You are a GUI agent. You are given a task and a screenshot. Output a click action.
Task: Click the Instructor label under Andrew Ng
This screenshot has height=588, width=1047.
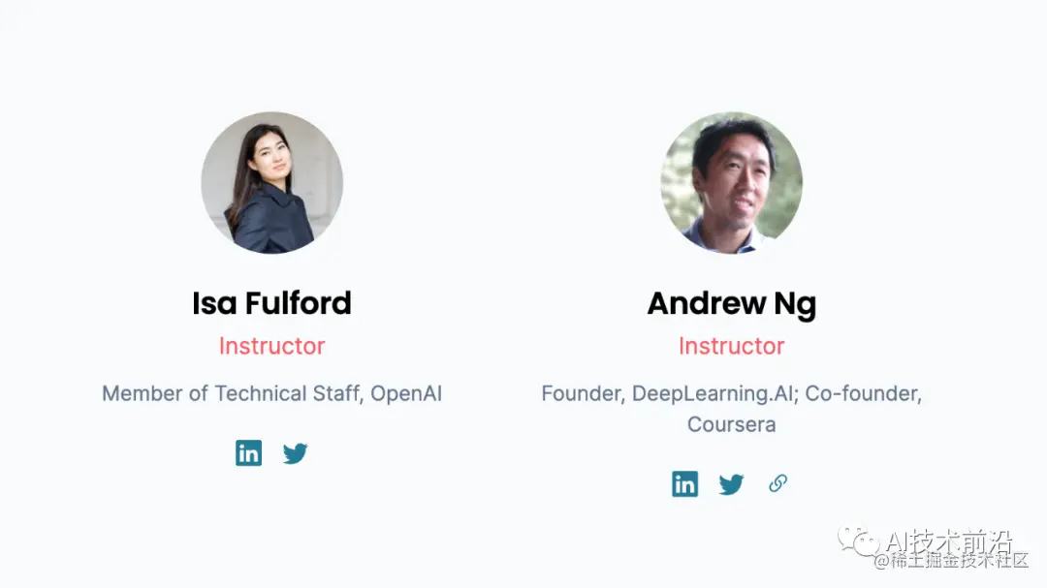(x=732, y=346)
